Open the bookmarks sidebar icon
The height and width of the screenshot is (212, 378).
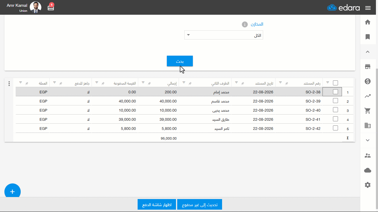(368, 37)
